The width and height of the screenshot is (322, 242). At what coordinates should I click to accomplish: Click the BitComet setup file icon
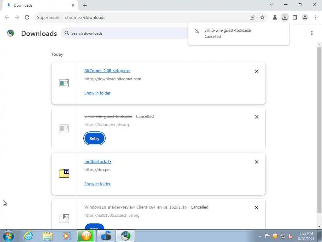[x=64, y=83]
